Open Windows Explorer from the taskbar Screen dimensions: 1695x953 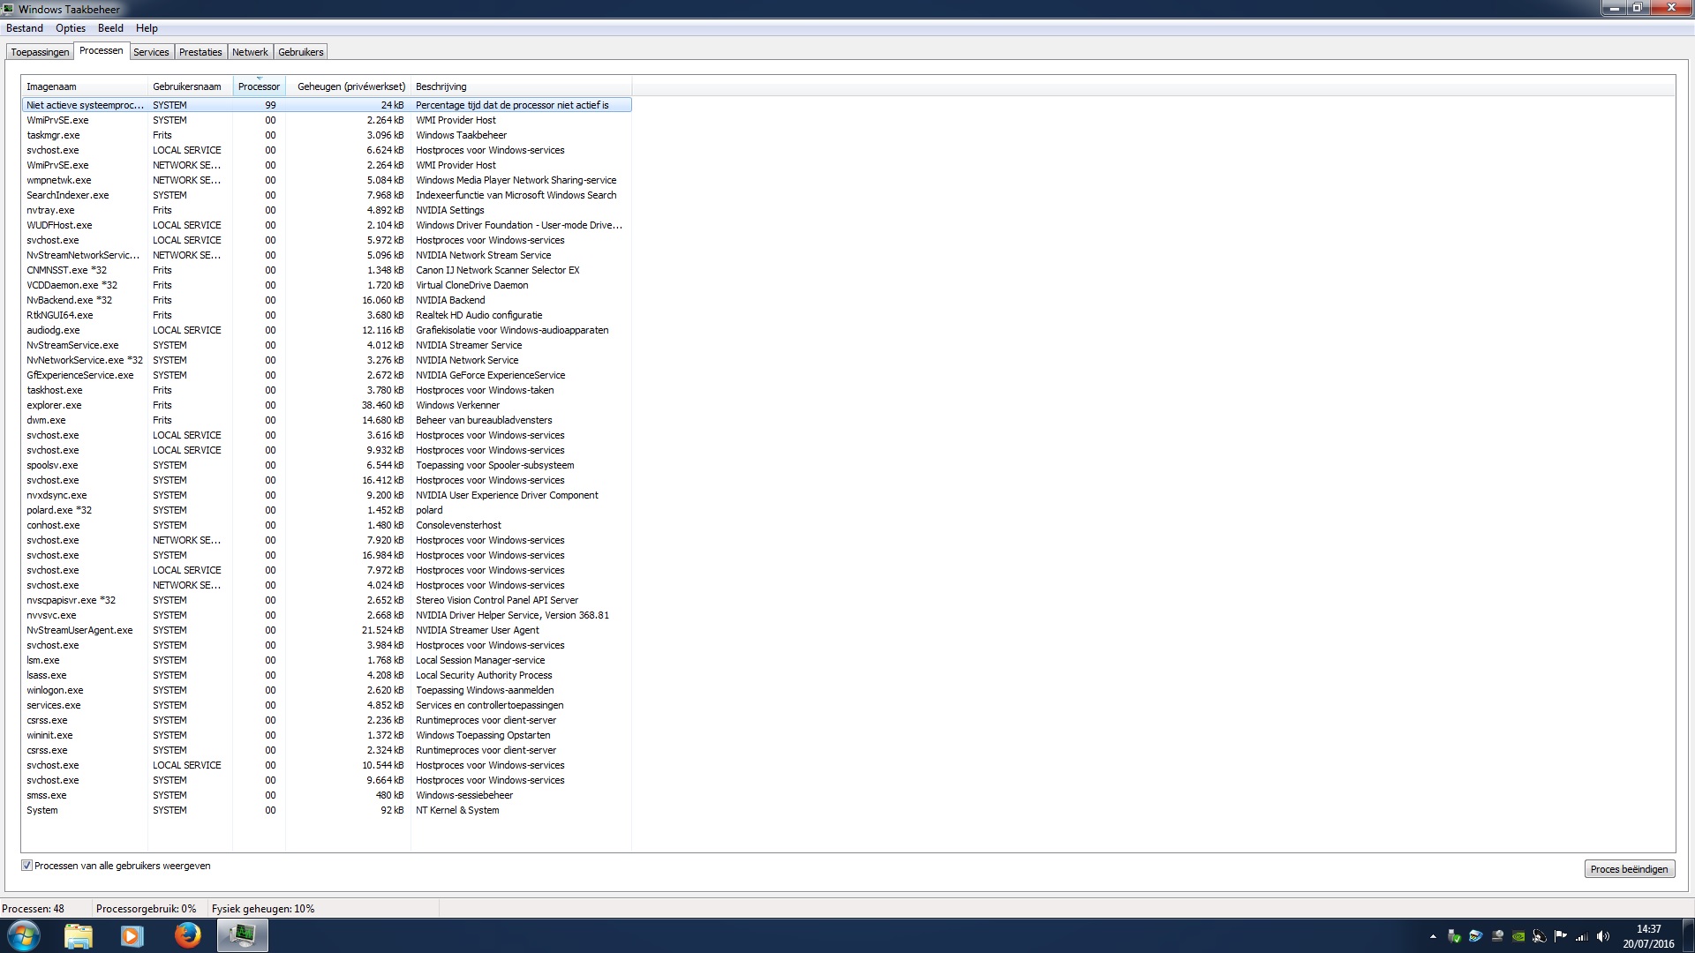[79, 935]
